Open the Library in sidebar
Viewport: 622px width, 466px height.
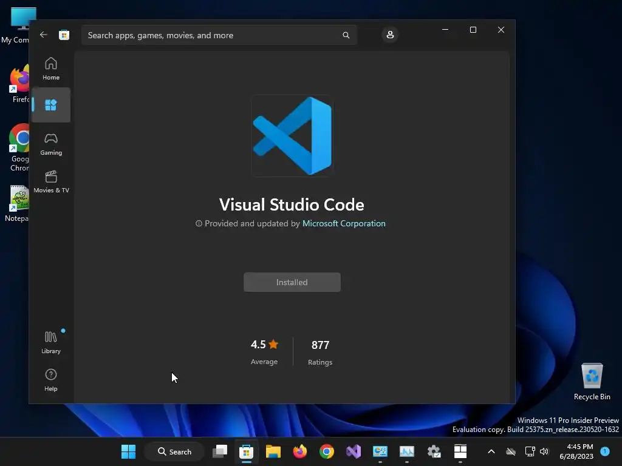click(x=51, y=342)
